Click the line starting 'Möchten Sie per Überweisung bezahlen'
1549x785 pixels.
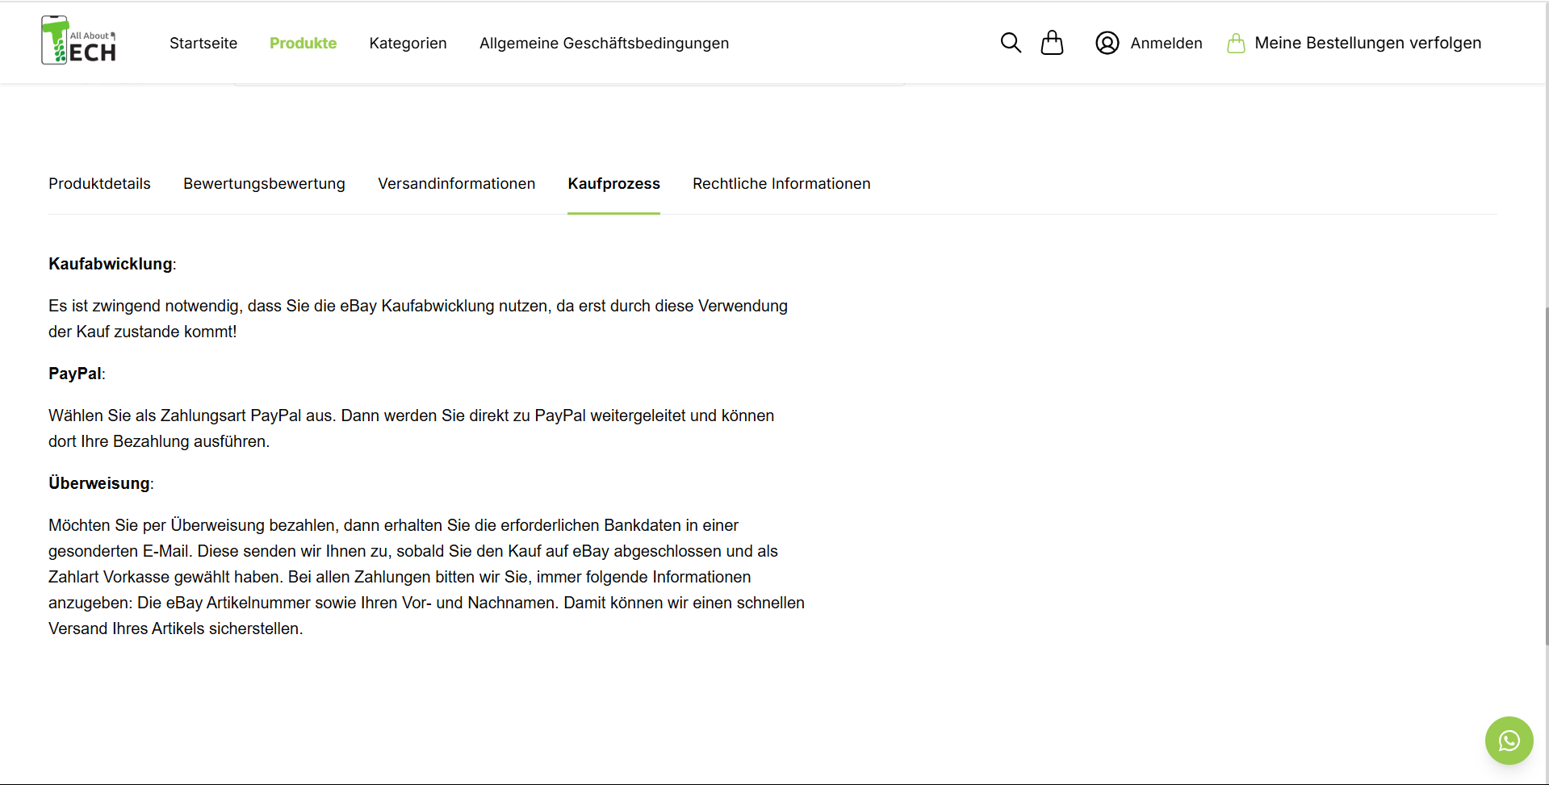coord(393,525)
